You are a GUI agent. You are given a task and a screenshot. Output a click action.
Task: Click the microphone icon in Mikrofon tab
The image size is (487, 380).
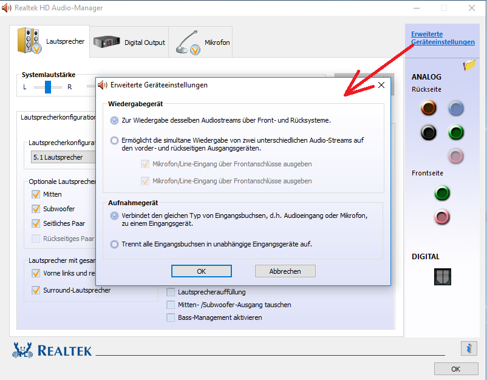click(188, 42)
